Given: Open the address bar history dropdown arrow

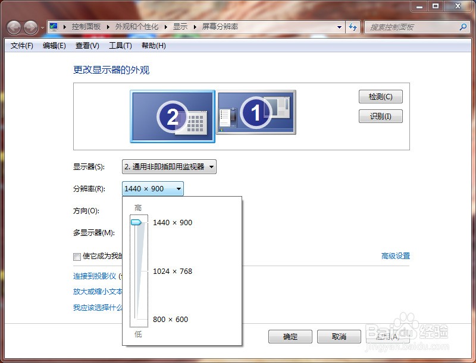Looking at the screenshot, I should tap(339, 27).
